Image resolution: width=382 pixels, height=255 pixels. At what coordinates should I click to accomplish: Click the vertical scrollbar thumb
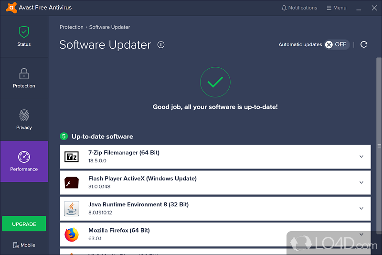(379, 146)
